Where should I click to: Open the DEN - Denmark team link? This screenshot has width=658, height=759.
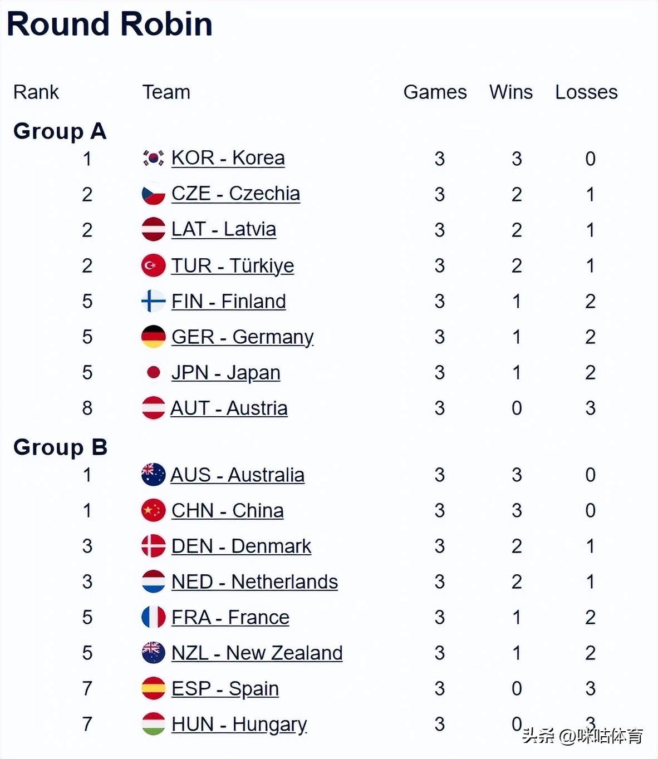tap(241, 546)
